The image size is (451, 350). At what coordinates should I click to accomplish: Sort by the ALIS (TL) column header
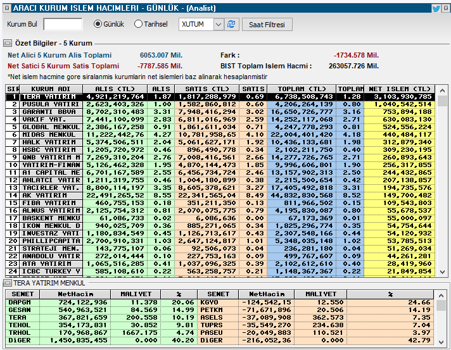pos(115,89)
